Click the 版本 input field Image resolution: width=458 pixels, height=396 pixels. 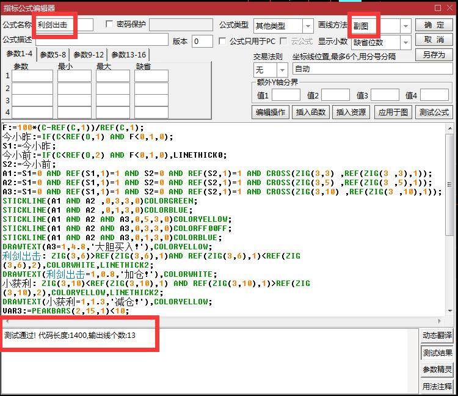click(202, 41)
